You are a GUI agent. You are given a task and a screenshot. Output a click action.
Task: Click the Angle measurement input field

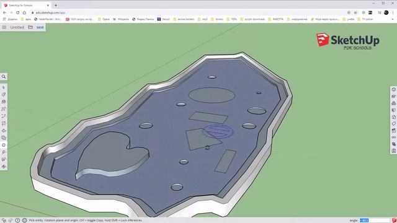pos(375,221)
